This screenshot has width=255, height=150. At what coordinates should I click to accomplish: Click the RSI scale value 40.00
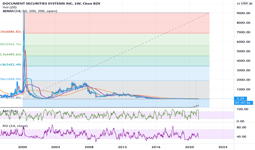[242, 137]
